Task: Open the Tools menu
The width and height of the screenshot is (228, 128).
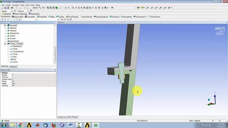Action: 22,5
